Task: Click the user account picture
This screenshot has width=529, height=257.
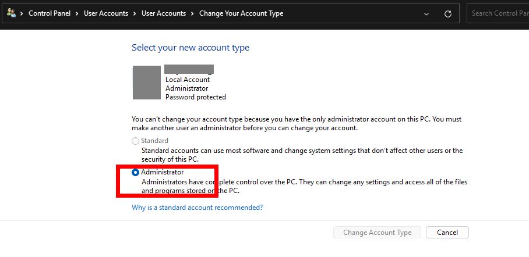Action: click(x=147, y=83)
